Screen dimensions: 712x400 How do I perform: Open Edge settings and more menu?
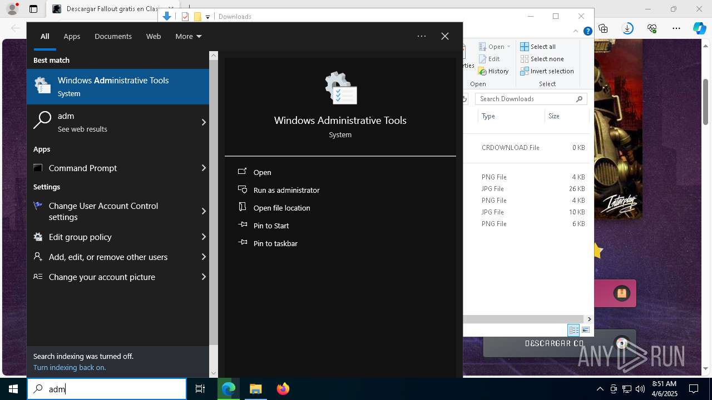(676, 28)
